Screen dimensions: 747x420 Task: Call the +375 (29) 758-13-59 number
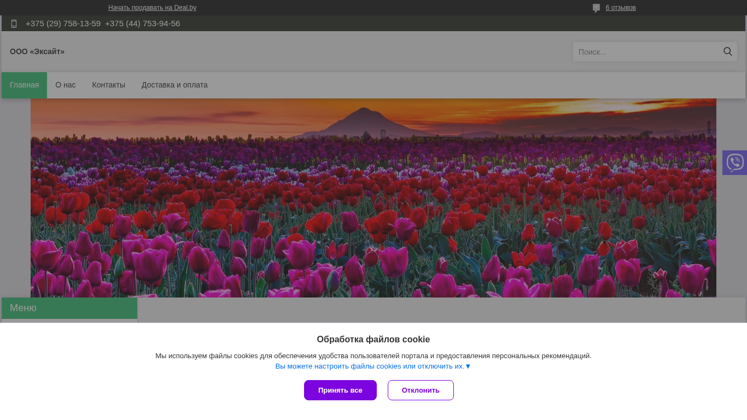pyautogui.click(x=63, y=24)
